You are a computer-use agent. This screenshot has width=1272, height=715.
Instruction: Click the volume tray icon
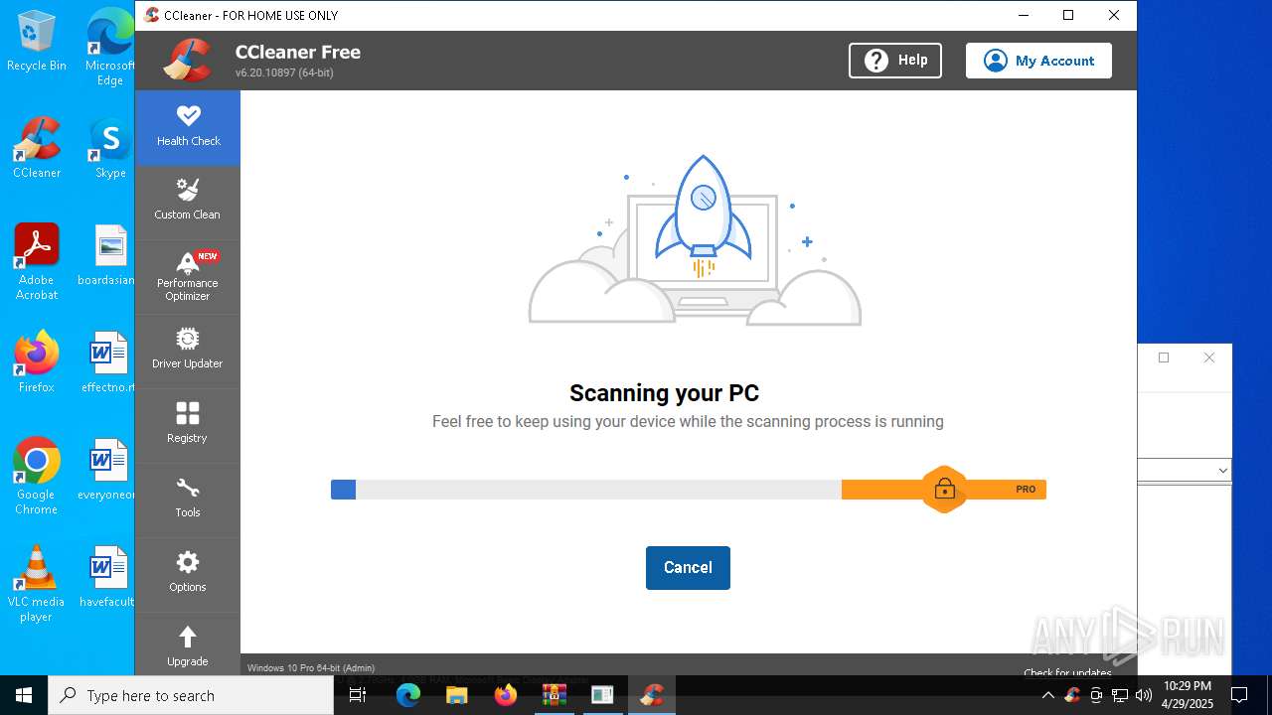coord(1144,695)
